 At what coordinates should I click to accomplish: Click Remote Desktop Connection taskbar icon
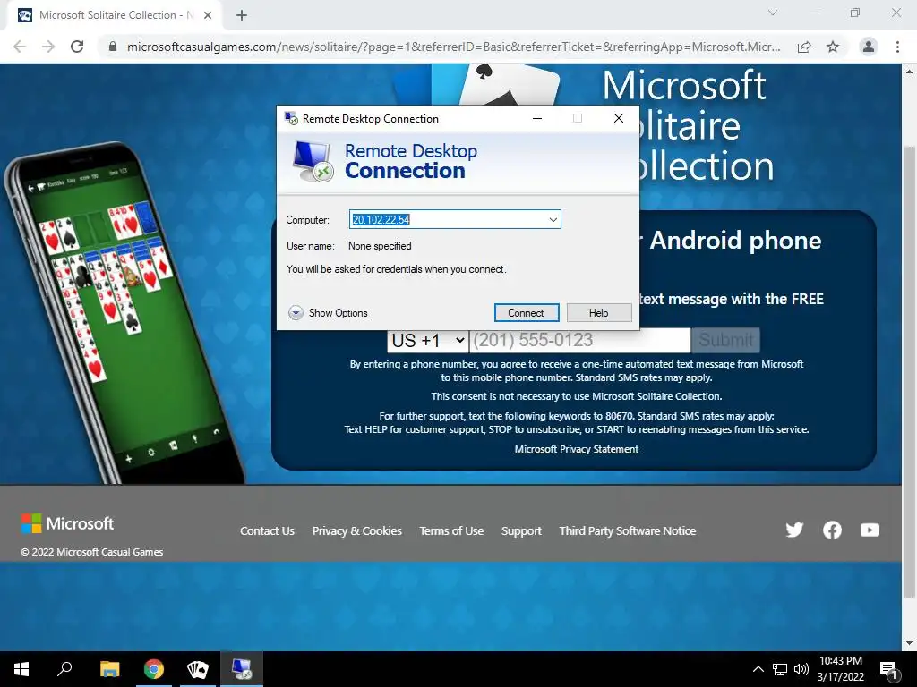242,669
